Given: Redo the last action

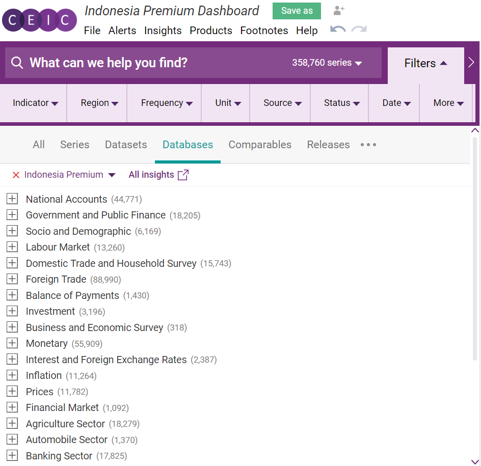Looking at the screenshot, I should point(359,30).
